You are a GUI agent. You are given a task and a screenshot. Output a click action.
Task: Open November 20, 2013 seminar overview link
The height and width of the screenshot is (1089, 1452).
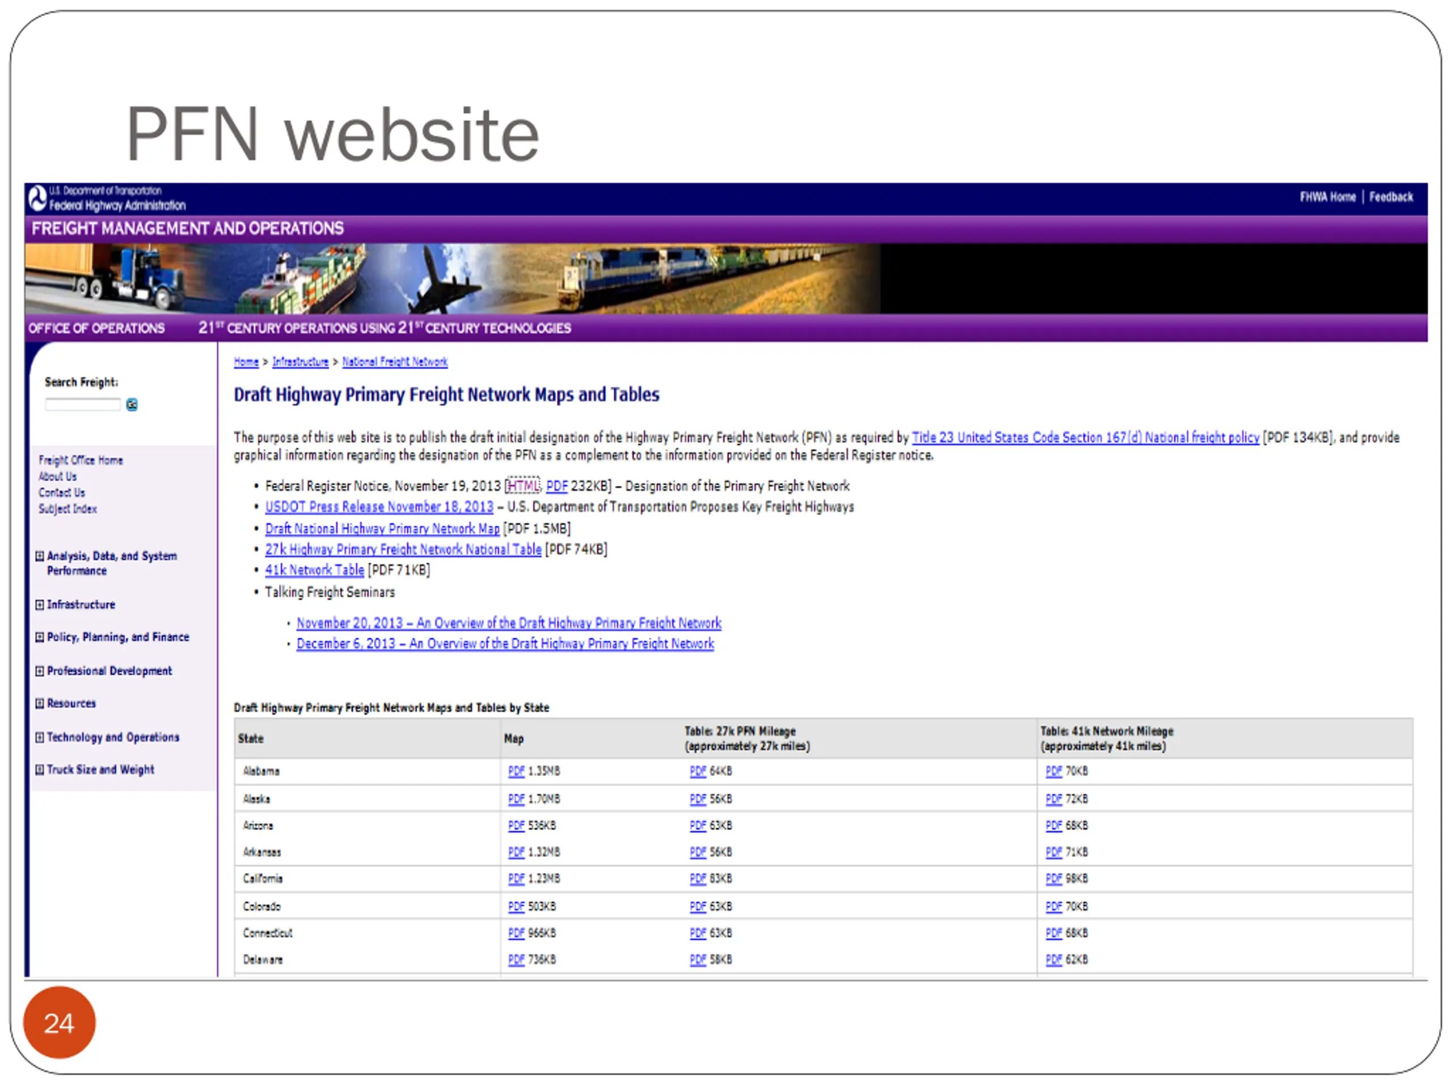pyautogui.click(x=509, y=622)
